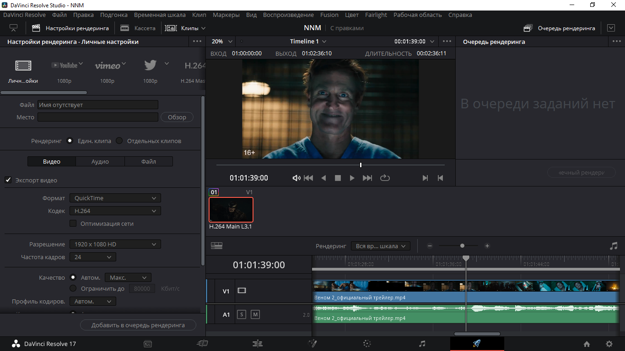
Task: Select individual clips render radio button
Action: pos(119,141)
